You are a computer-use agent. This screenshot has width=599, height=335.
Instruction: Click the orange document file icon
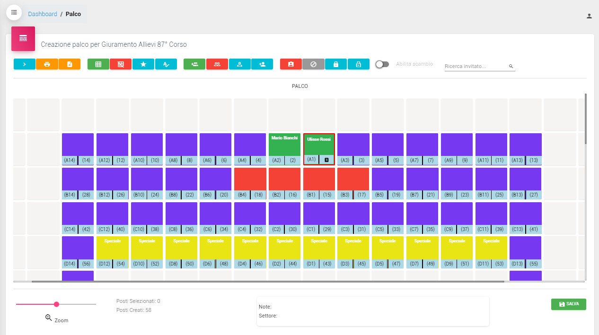pyautogui.click(x=70, y=64)
